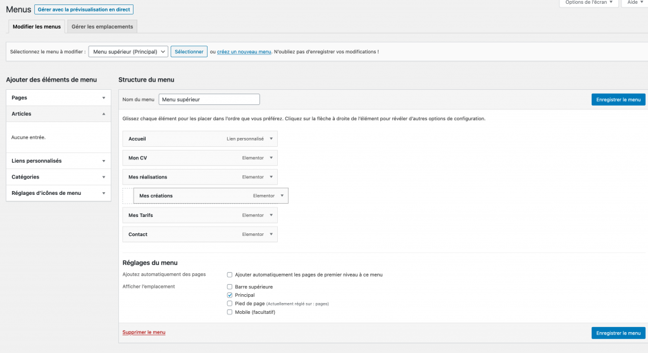Image resolution: width=648 pixels, height=353 pixels.
Task: Expand the Mes créations item arrow
Action: tap(282, 196)
